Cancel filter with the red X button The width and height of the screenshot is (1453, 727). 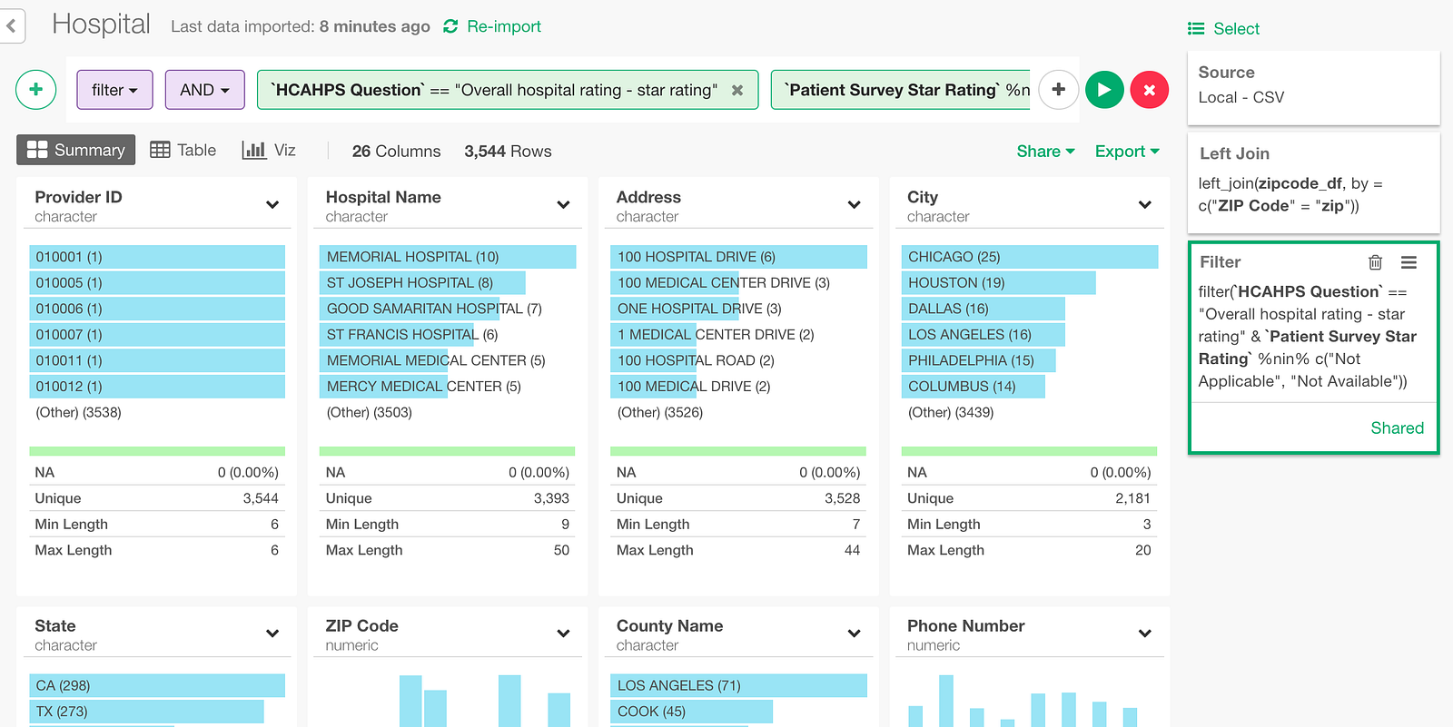(1149, 90)
